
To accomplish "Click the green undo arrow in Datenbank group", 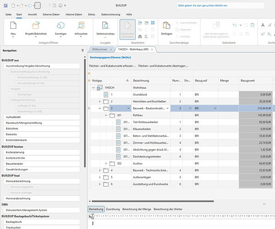I will (235, 25).
